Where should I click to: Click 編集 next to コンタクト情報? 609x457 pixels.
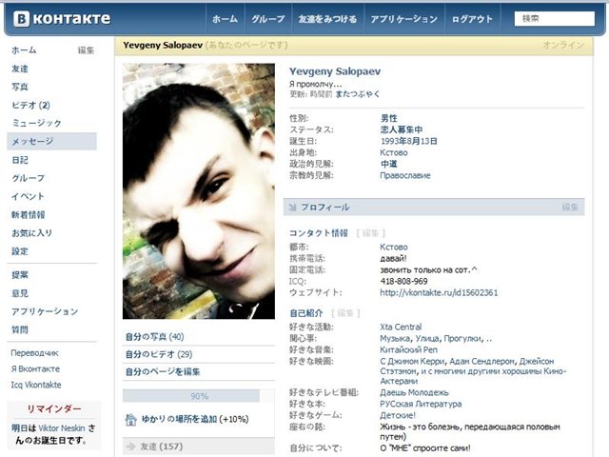pos(370,233)
